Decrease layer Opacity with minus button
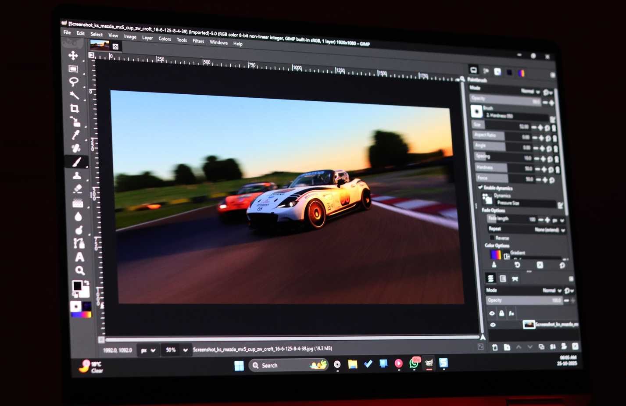 [x=566, y=301]
